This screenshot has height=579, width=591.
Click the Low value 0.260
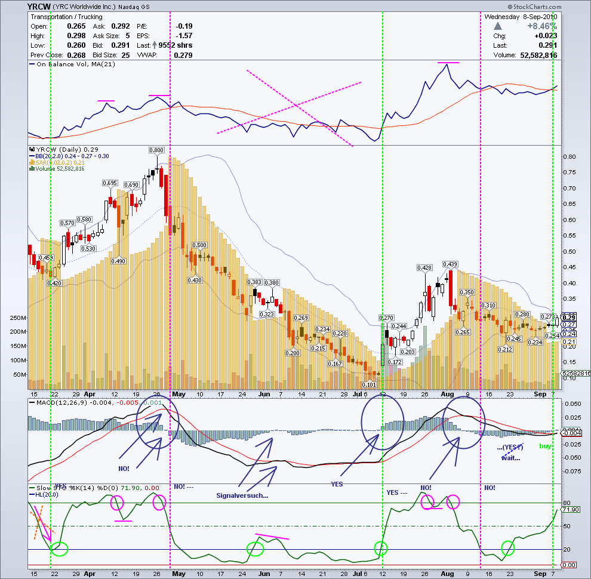tap(76, 45)
